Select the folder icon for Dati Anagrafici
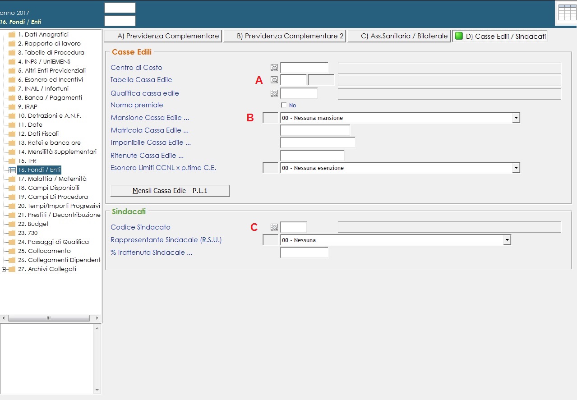The width and height of the screenshot is (577, 400). click(x=12, y=35)
